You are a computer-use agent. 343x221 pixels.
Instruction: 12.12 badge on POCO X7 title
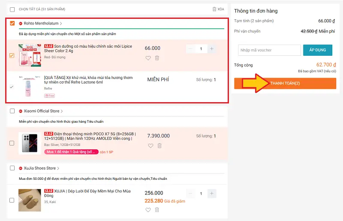pos(48,133)
